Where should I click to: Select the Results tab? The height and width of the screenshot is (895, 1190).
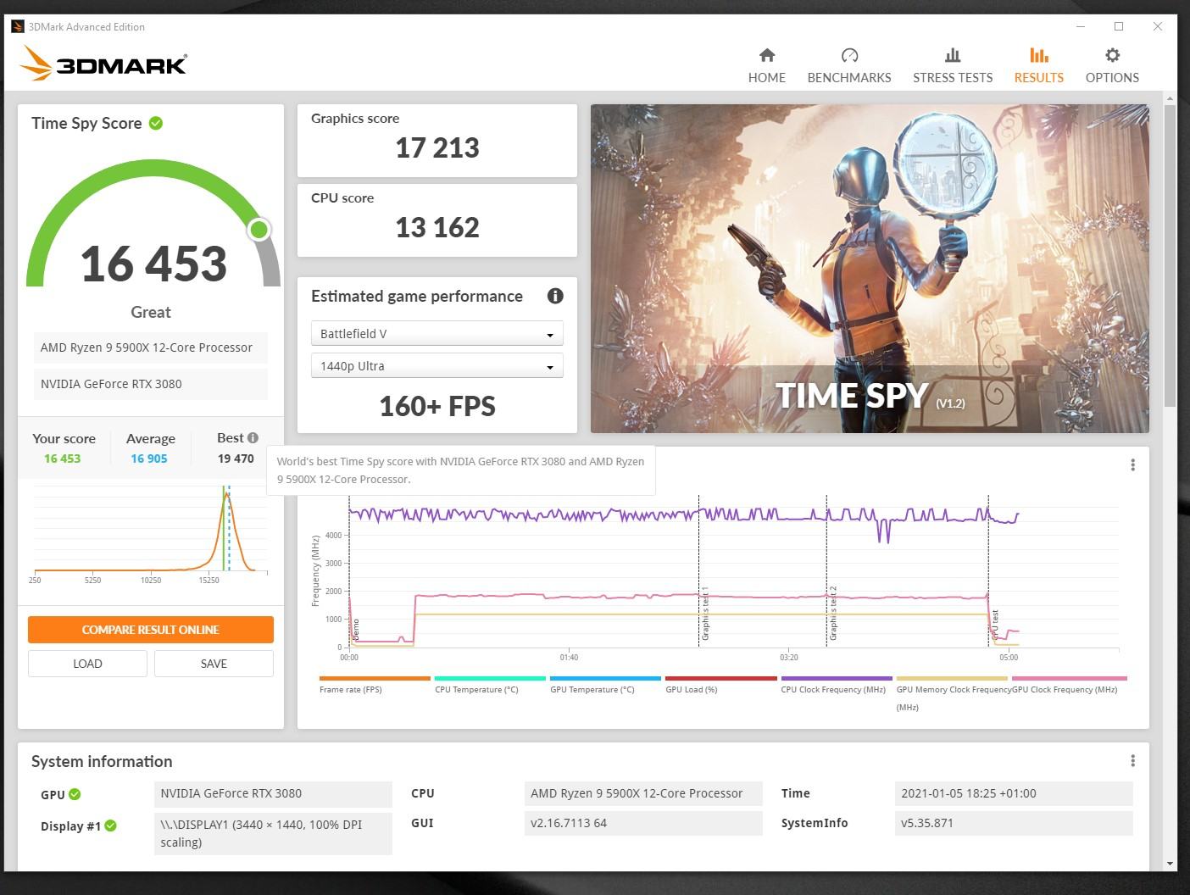[x=1038, y=65]
